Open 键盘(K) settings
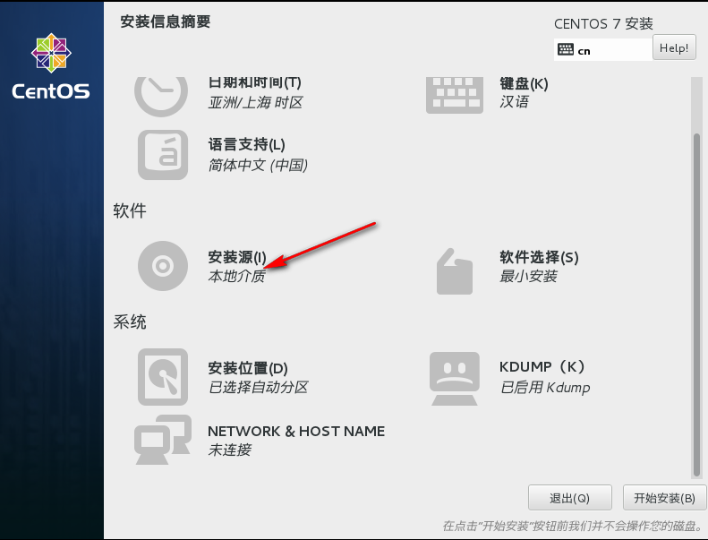Viewport: 708px width, 540px height. pyautogui.click(x=524, y=83)
